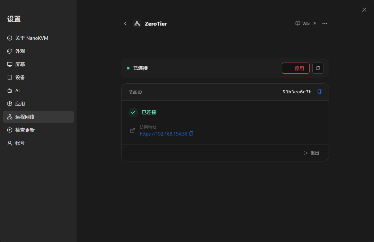Open the 应用 apps section

coord(38,104)
